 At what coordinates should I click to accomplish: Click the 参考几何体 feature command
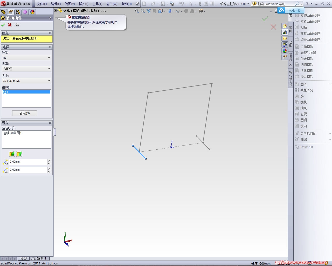pos(305,134)
